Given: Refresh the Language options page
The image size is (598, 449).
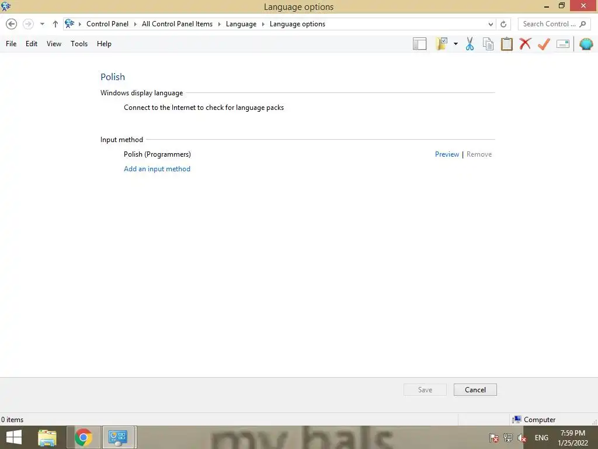Looking at the screenshot, I should coord(503,24).
